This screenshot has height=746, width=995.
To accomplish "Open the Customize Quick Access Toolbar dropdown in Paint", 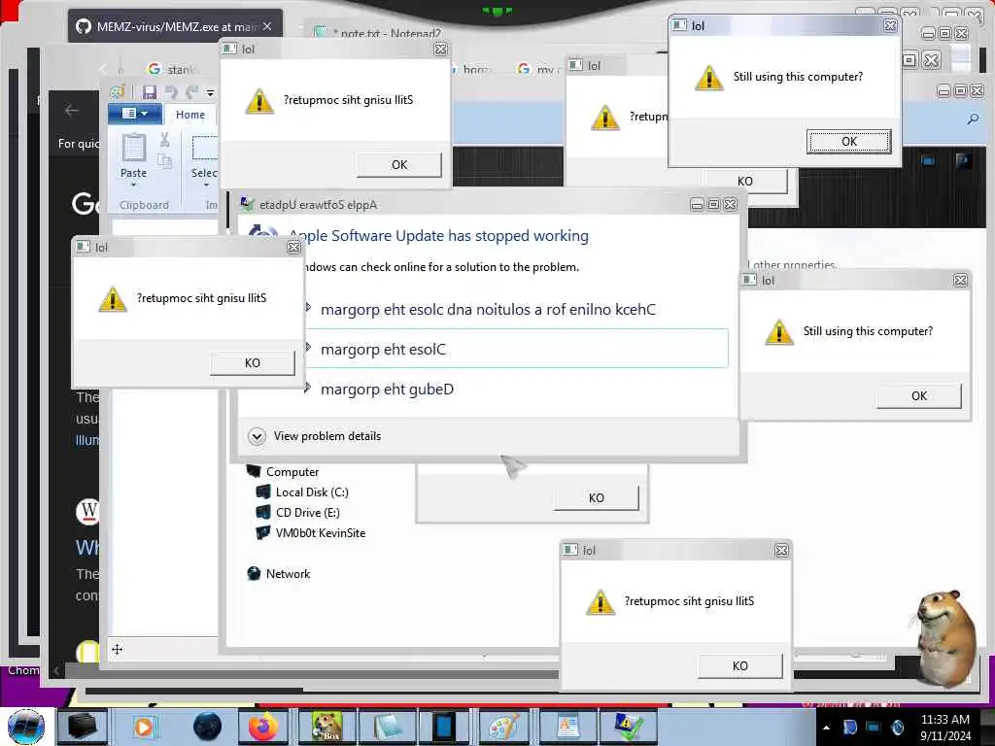I will [210, 93].
